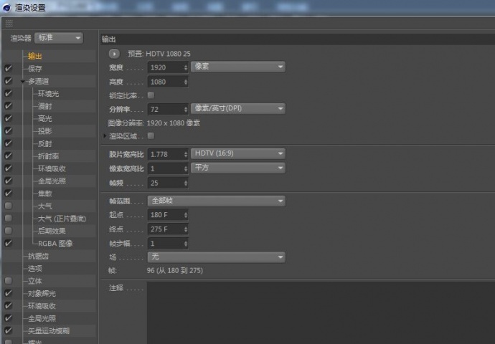Click the 胶片宽高比 stepper arrows
The height and width of the screenshot is (344, 495).
pyautogui.click(x=186, y=154)
